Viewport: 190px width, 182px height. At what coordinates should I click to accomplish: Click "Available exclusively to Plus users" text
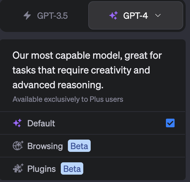[68, 99]
